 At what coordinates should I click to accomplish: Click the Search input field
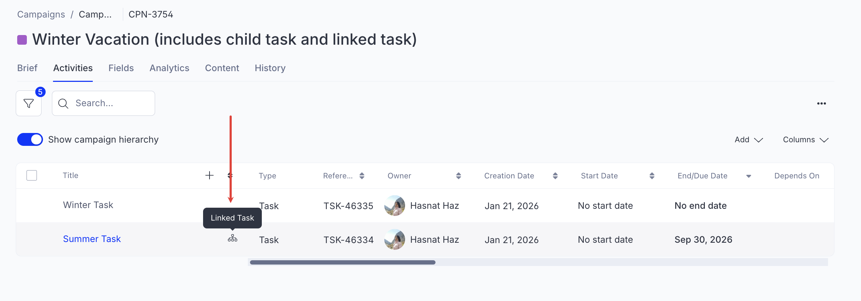tap(107, 103)
